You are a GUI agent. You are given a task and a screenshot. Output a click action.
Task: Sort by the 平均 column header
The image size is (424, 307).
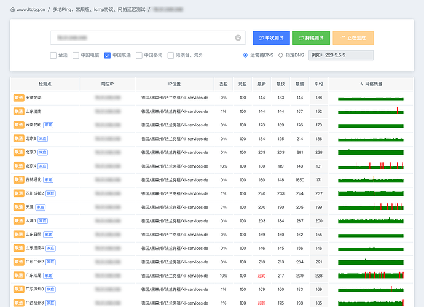[319, 84]
